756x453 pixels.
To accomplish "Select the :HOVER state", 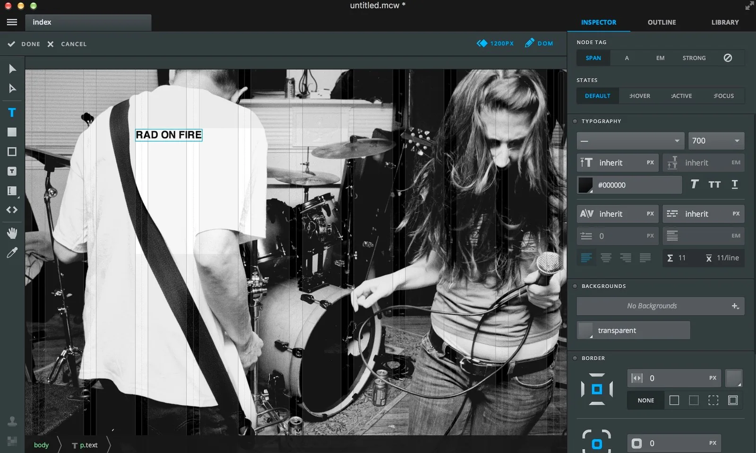I will point(640,96).
